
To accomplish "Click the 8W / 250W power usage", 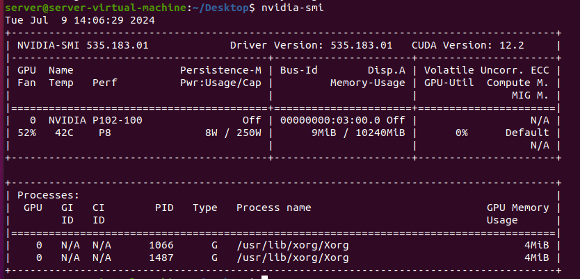I will click(233, 133).
